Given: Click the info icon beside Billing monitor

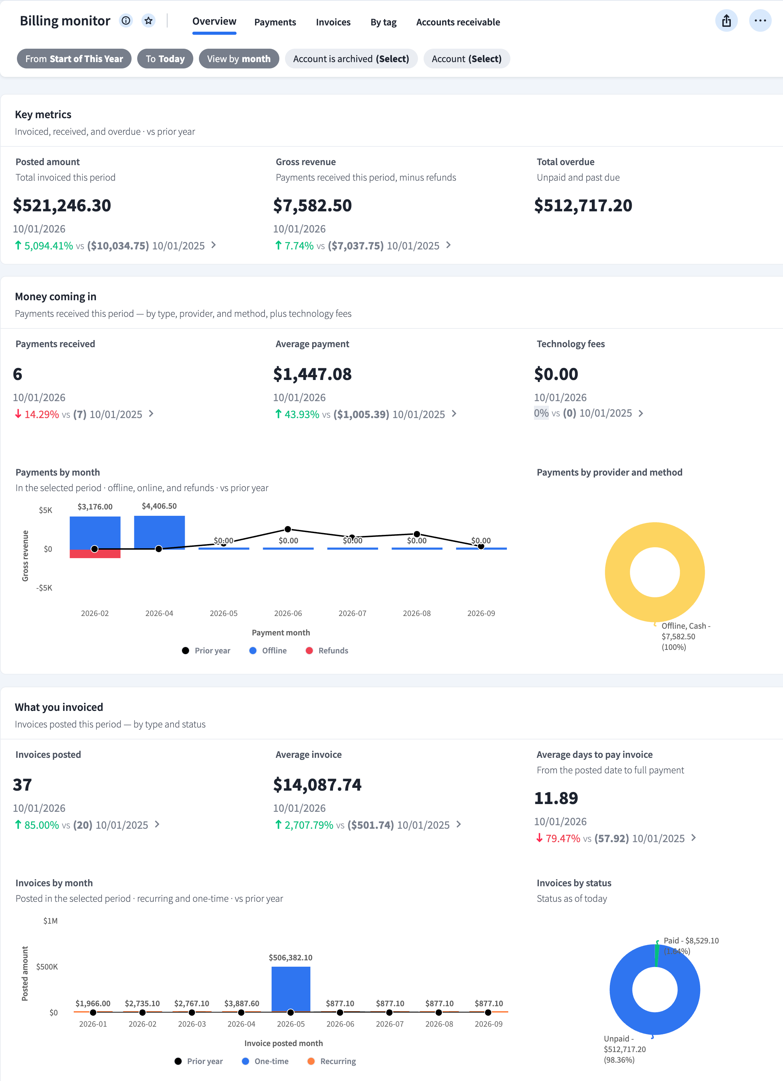Looking at the screenshot, I should 126,20.
